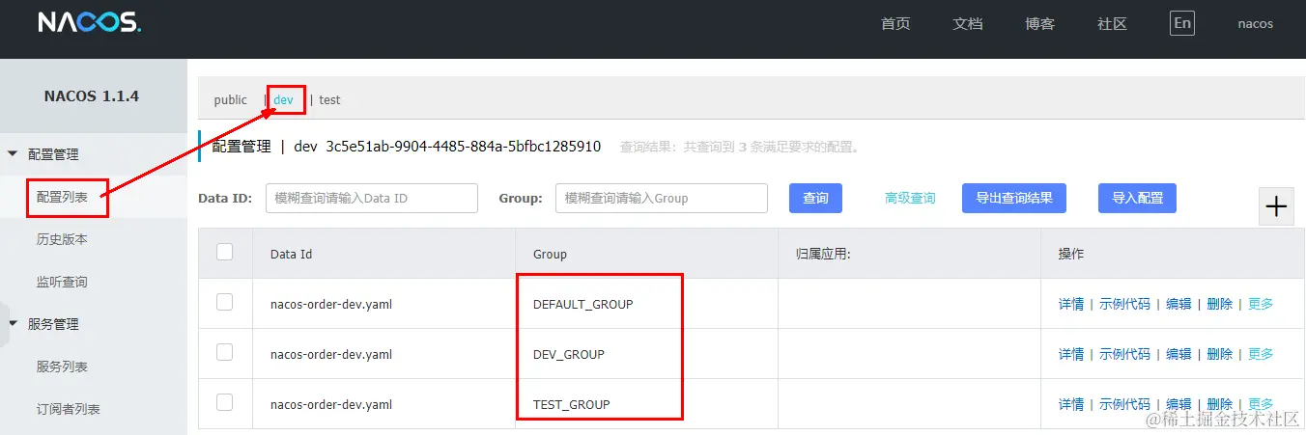
Task: Open 首页 in the top navigation
Action: click(895, 24)
